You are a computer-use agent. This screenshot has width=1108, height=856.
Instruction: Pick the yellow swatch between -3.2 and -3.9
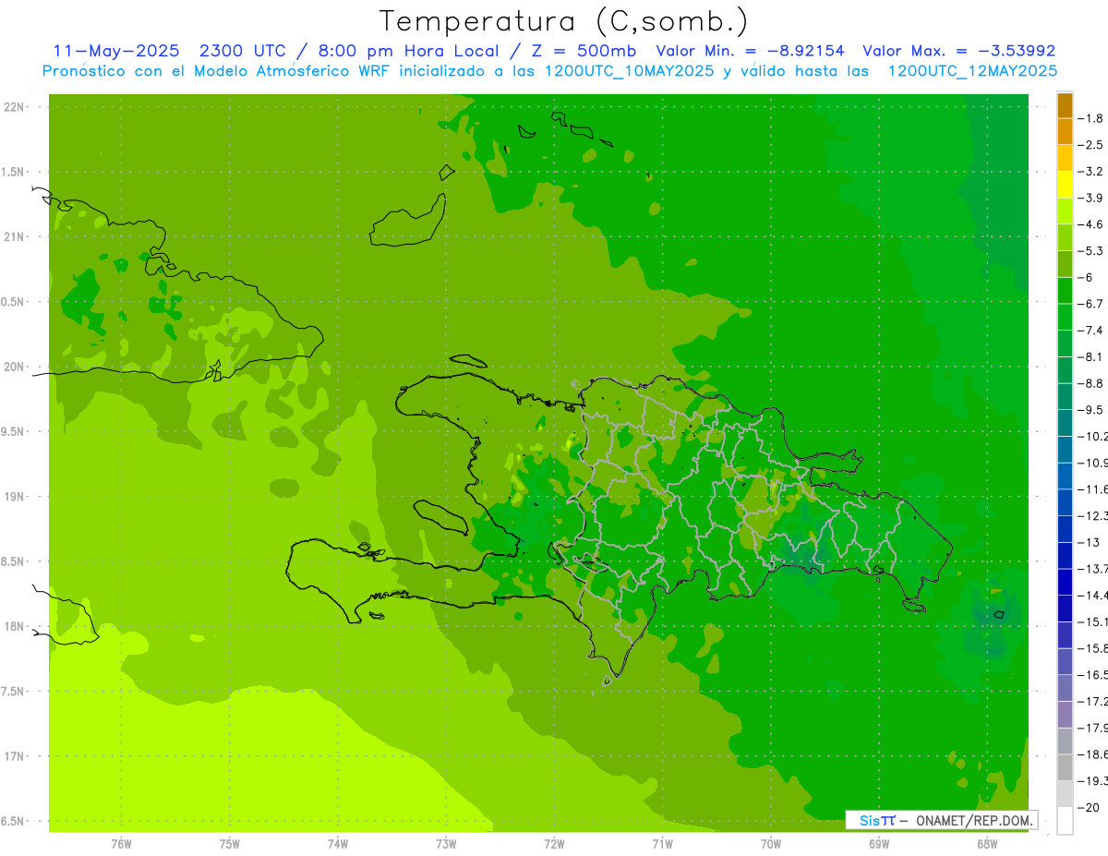click(1065, 185)
